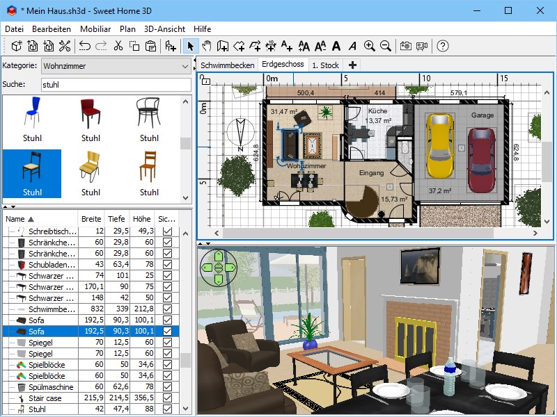The width and height of the screenshot is (557, 417).
Task: Add a new level with the plus tab
Action: (x=352, y=65)
